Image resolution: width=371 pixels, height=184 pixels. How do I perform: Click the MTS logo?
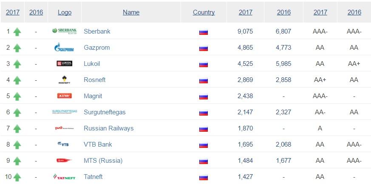click(64, 160)
